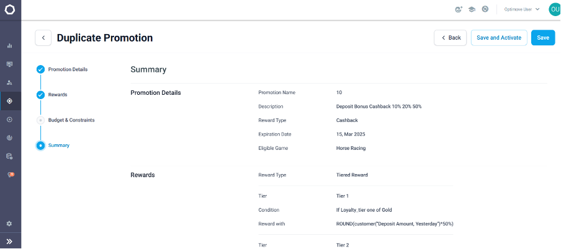Image resolution: width=561 pixels, height=249 pixels.
Task: Open the play circle sidebar icon
Action: click(10, 120)
